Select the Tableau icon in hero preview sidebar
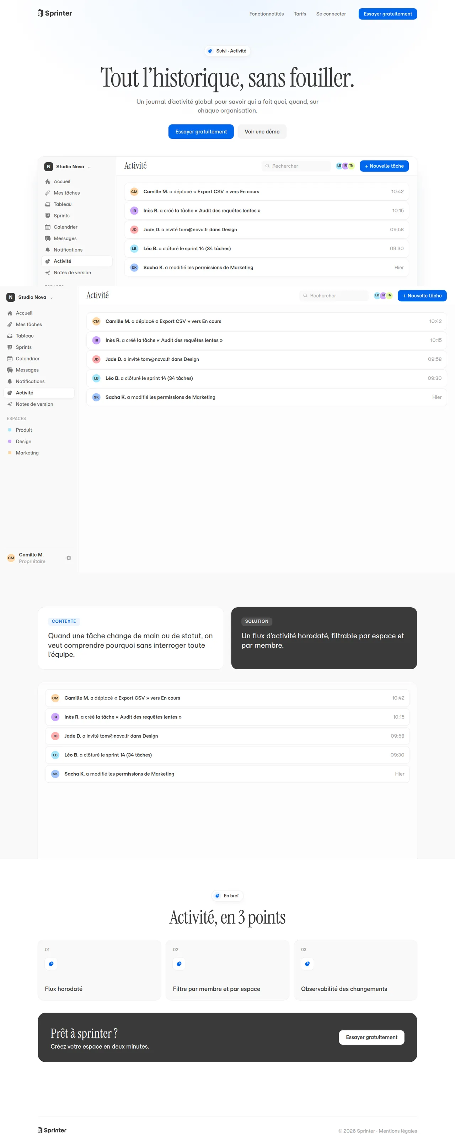 pyautogui.click(x=48, y=205)
